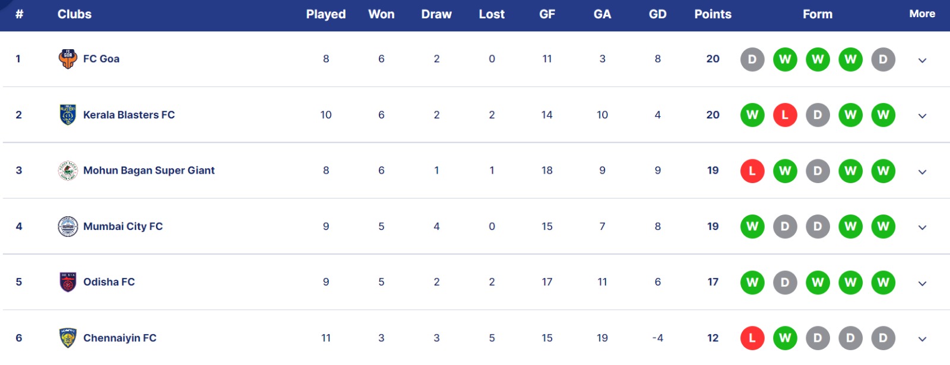Click the first D badge in FC Goa form
This screenshot has height=365, width=950.
pyautogui.click(x=752, y=59)
